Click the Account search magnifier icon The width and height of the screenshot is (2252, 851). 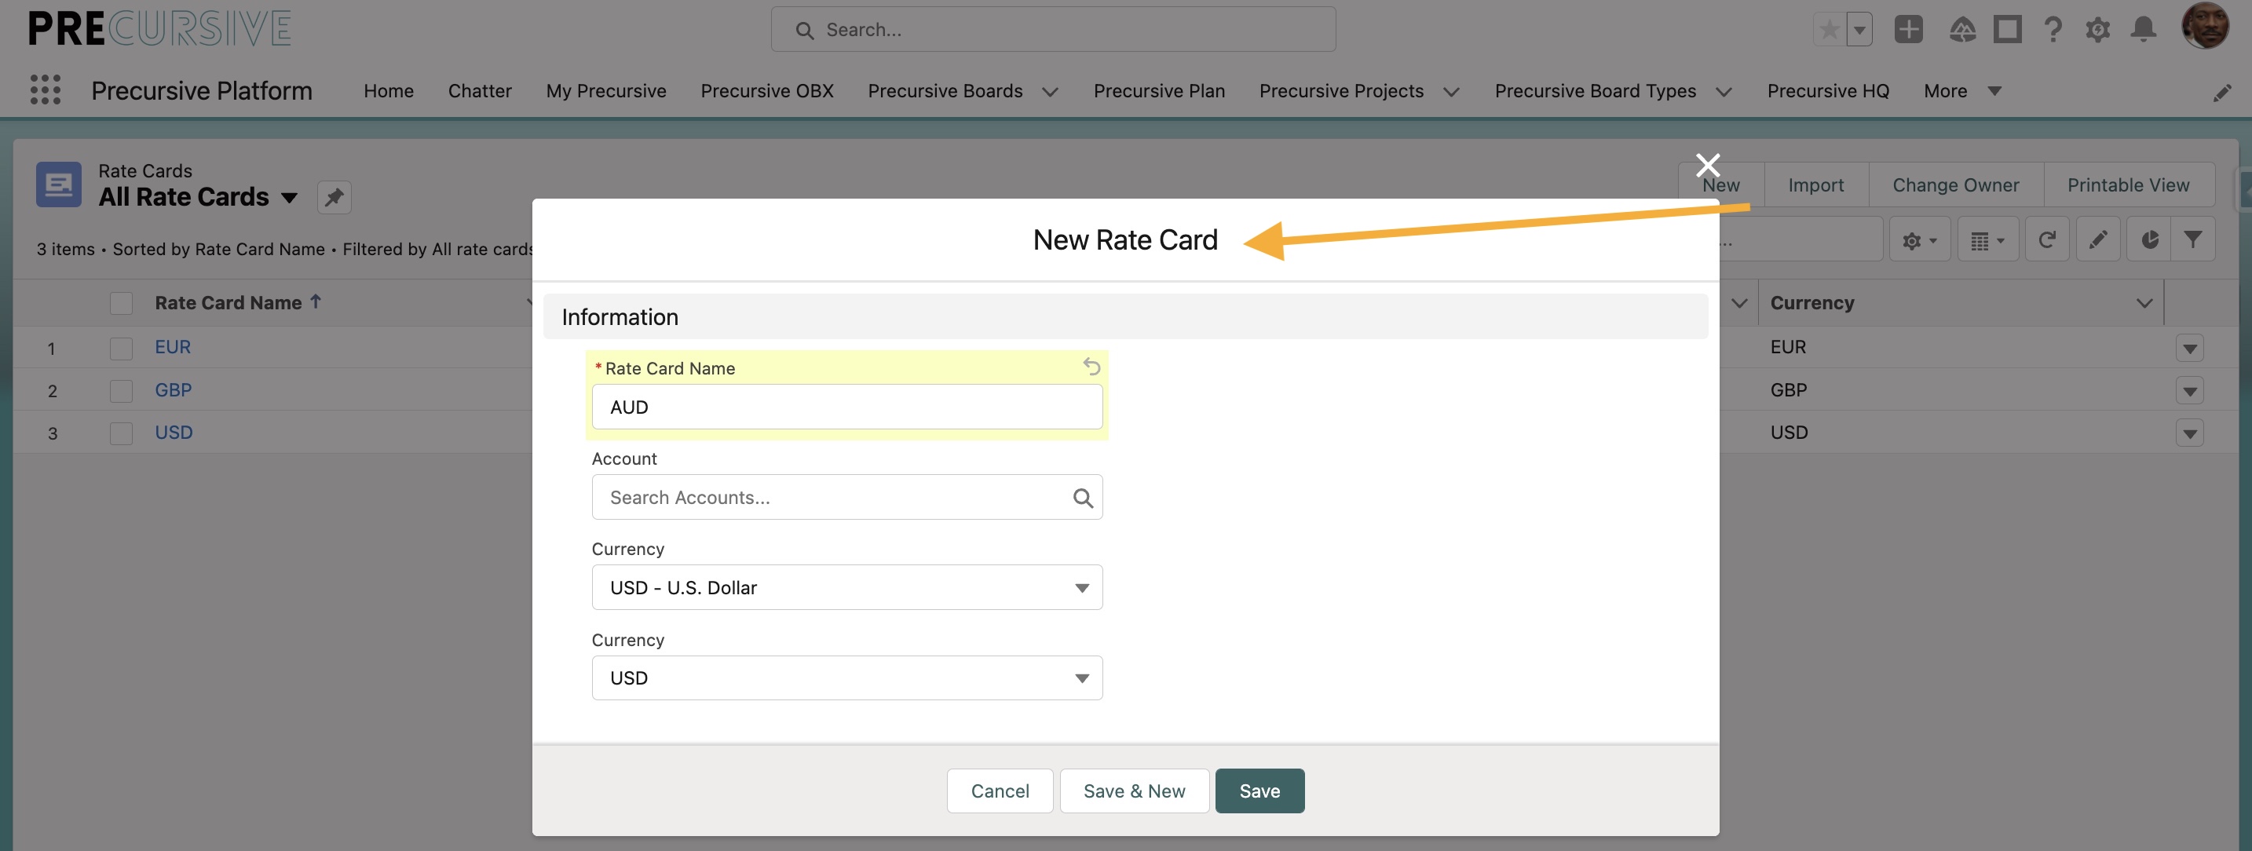(1082, 498)
